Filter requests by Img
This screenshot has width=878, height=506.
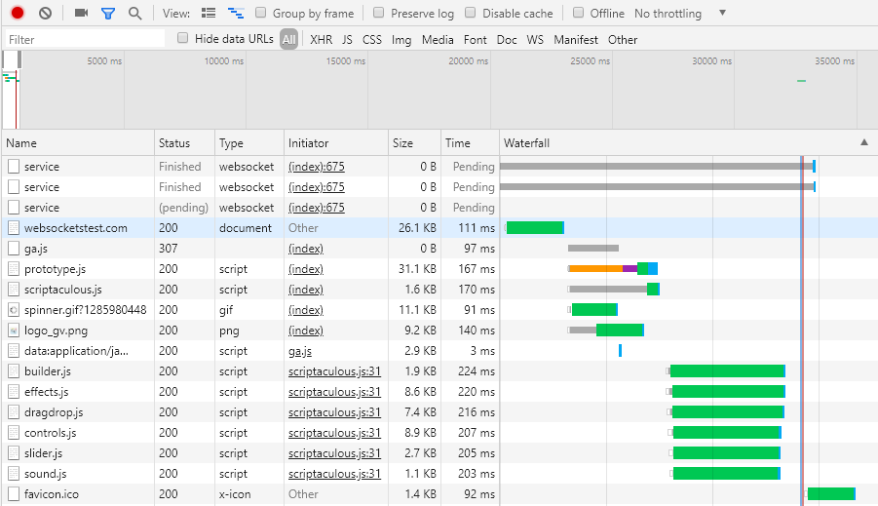pyautogui.click(x=401, y=40)
